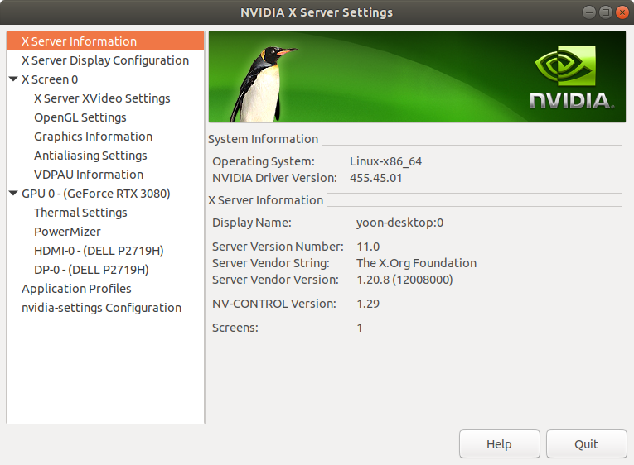The image size is (634, 465).
Task: Click the Help button
Action: (x=500, y=444)
